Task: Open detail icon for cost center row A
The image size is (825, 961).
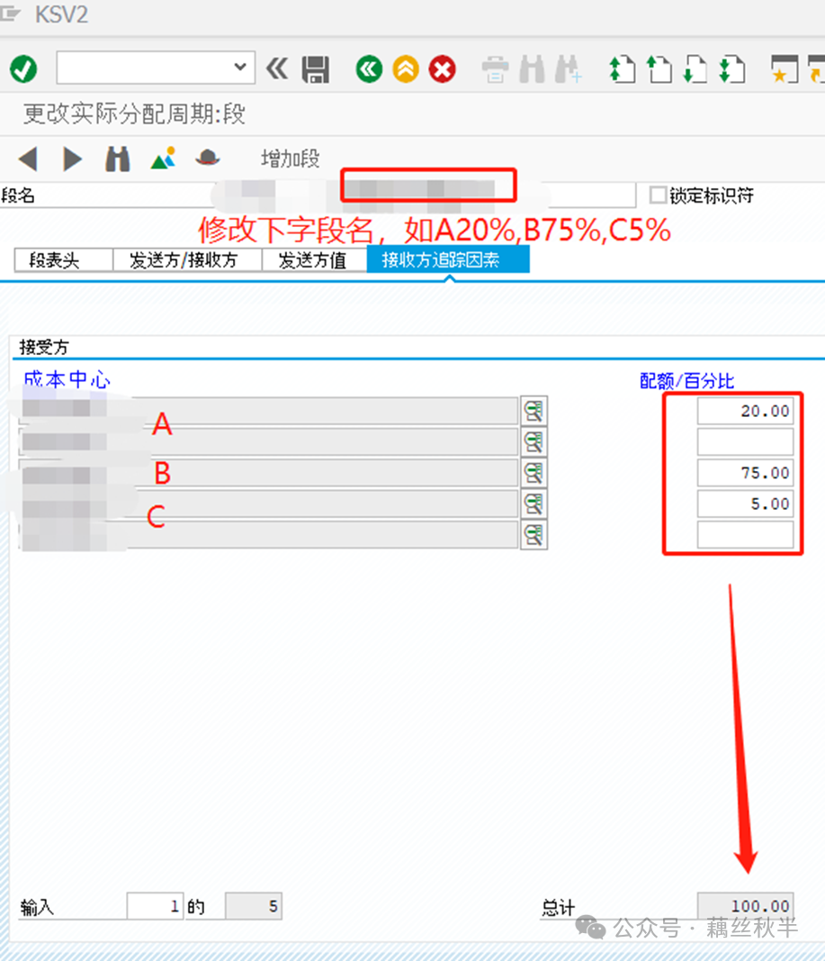Action: [x=534, y=411]
